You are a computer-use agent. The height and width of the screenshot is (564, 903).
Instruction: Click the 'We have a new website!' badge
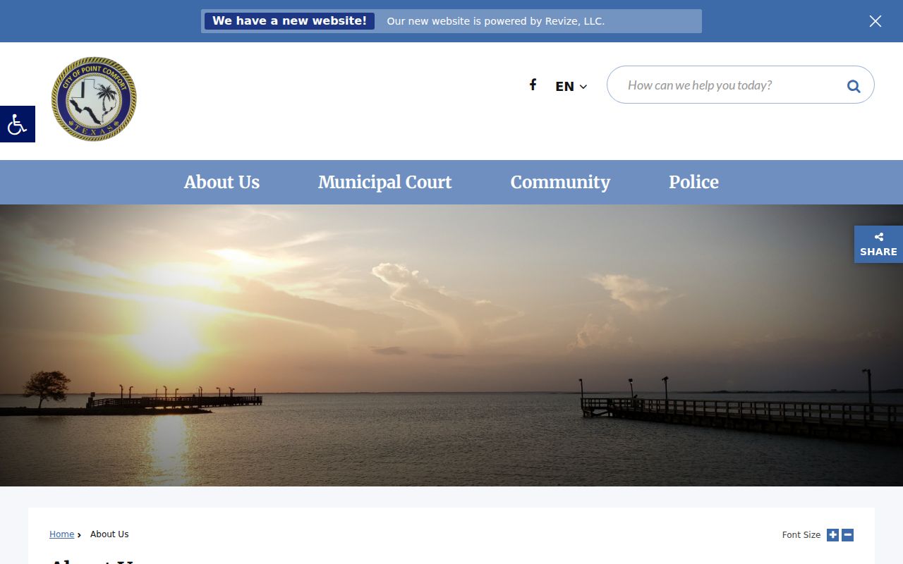point(289,21)
